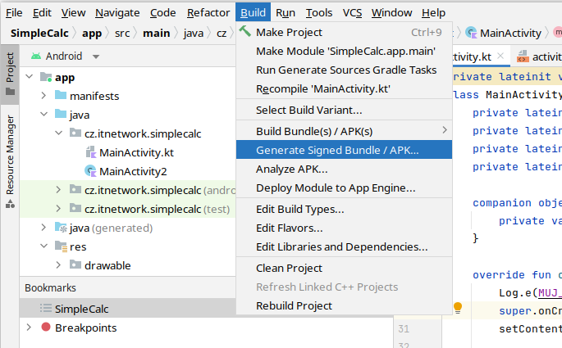Screen dimensions: 562x348
Task: Click the Bookmarks panel header
Action: click(51, 287)
